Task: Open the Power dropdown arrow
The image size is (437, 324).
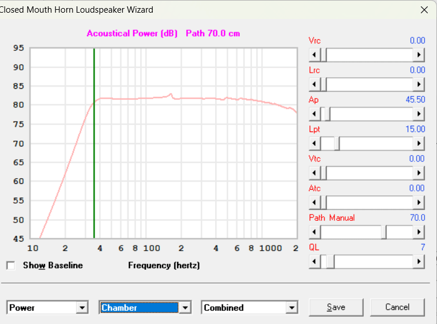Action: 82,308
